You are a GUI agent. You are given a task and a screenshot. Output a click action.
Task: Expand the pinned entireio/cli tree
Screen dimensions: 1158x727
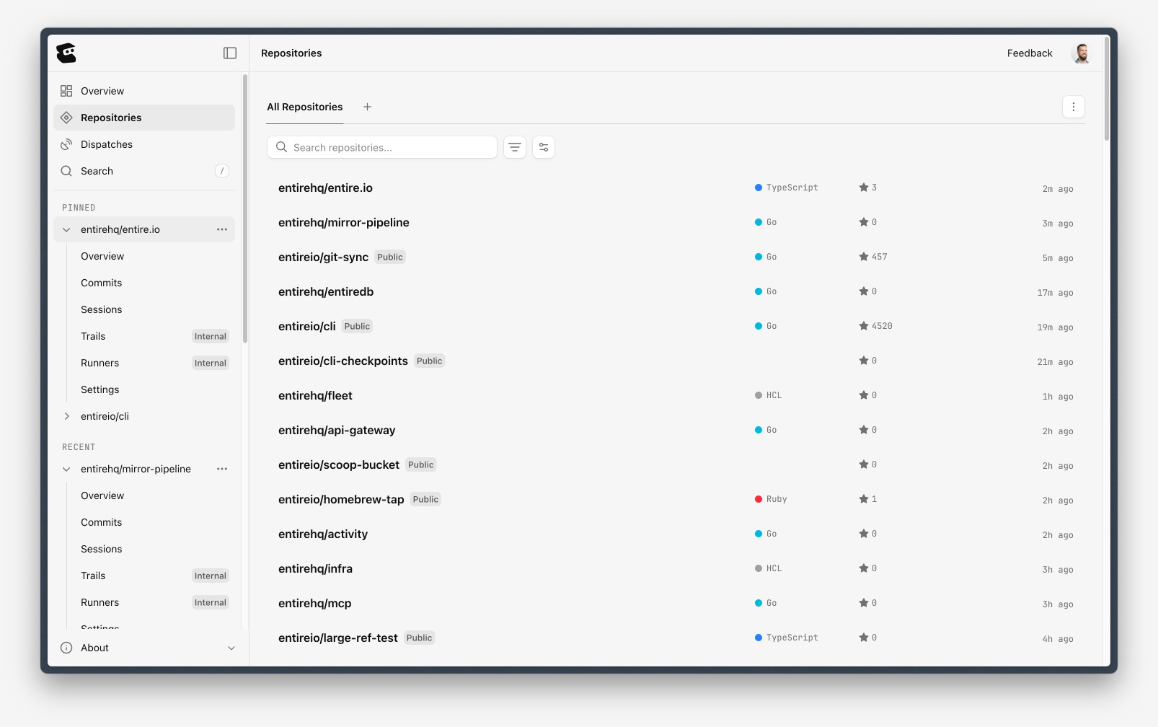(x=66, y=416)
